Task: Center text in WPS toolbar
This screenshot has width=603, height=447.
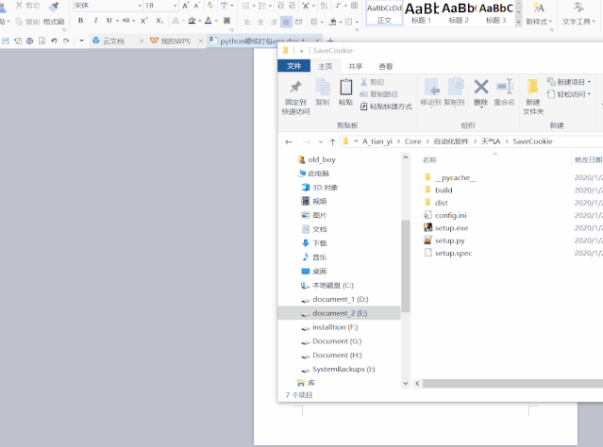Action: [260, 22]
